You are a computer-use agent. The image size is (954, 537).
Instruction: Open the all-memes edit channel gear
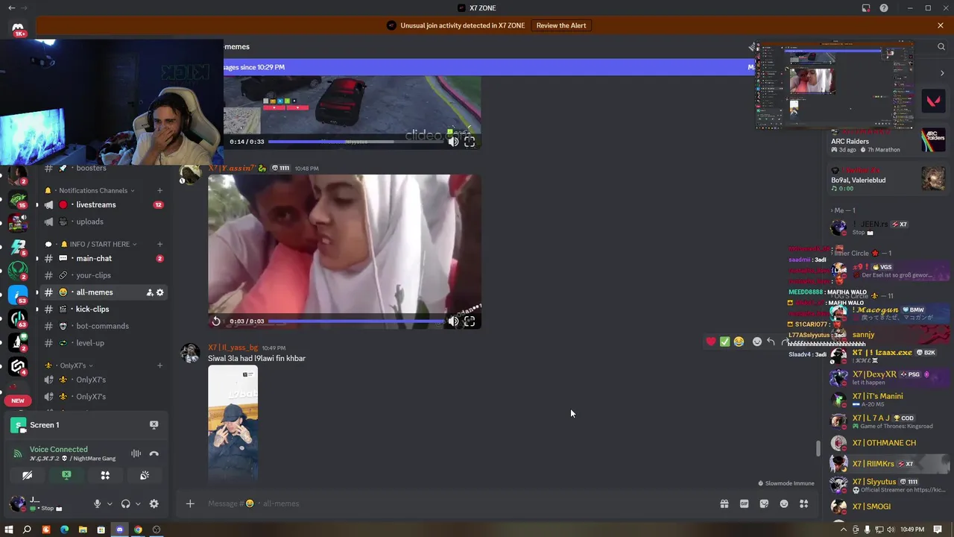point(159,292)
